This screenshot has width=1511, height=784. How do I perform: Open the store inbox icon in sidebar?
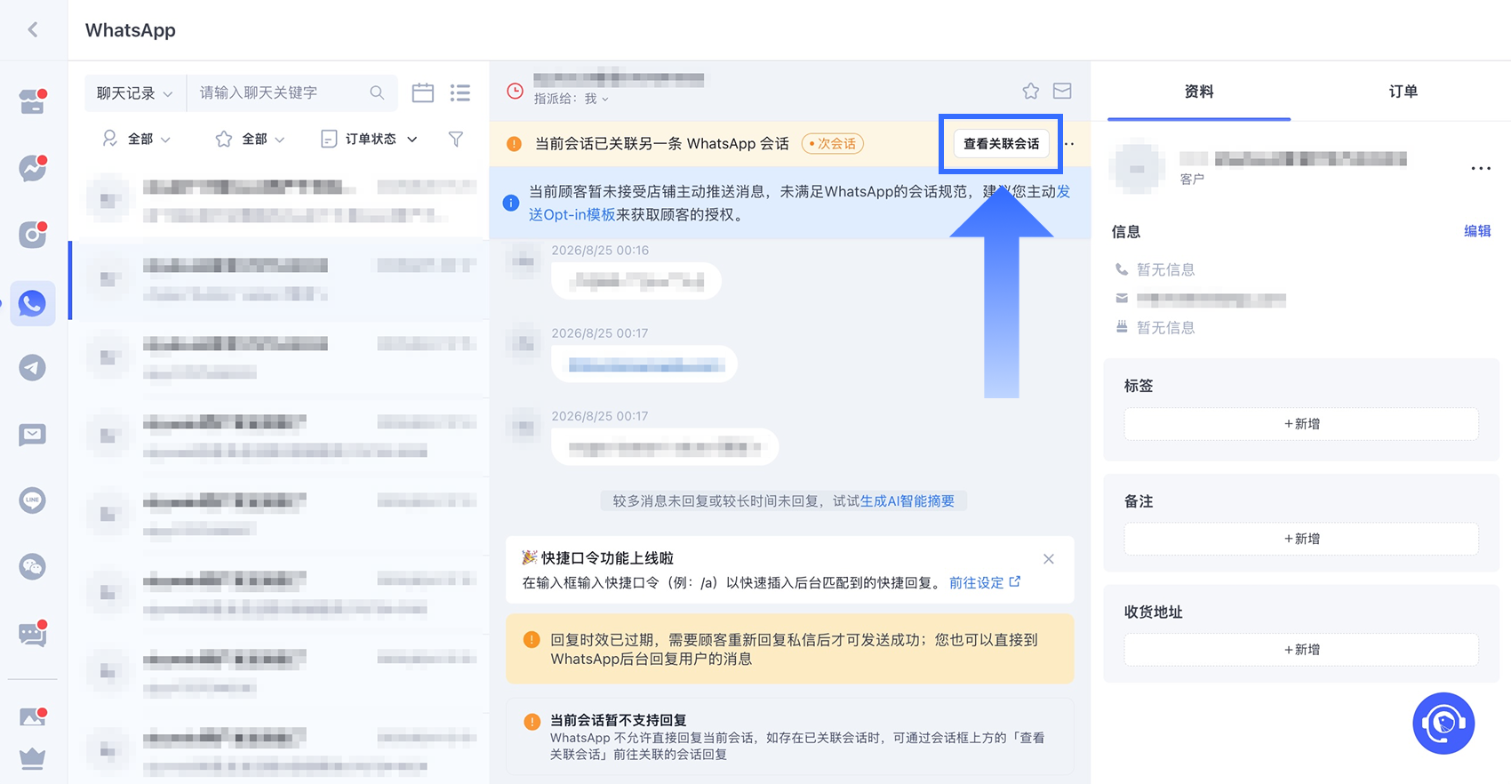click(x=32, y=101)
